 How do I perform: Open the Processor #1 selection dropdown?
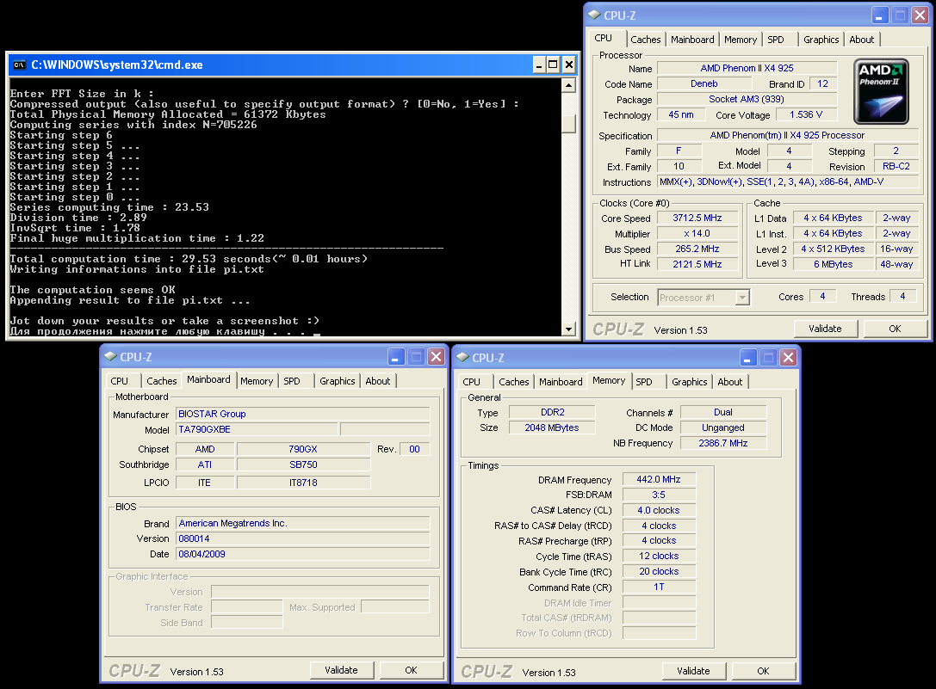coord(742,297)
